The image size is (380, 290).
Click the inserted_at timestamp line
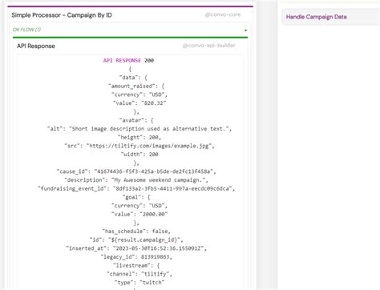pyautogui.click(x=136, y=248)
